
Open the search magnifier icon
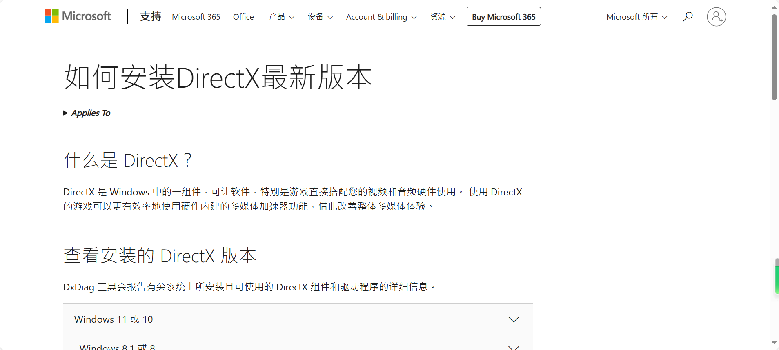688,17
